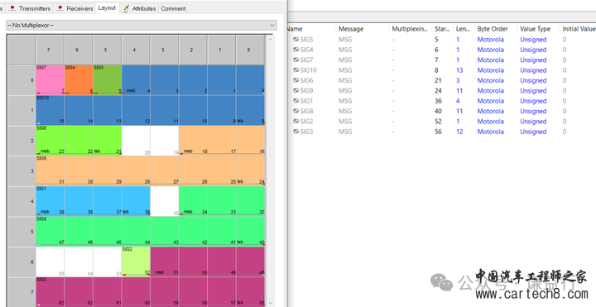Open the Comment tab

(173, 8)
